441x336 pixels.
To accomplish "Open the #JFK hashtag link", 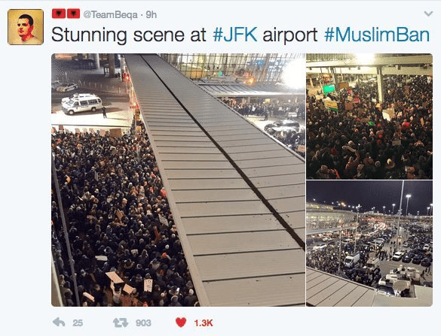I will pos(235,35).
